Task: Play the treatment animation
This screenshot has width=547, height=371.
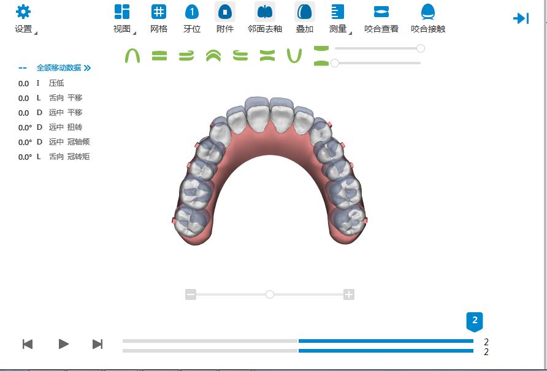Action: click(x=64, y=344)
